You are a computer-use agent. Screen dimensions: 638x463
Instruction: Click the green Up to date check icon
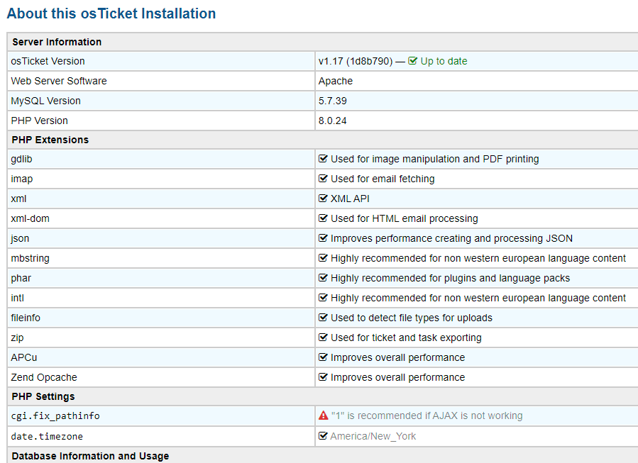click(x=413, y=61)
